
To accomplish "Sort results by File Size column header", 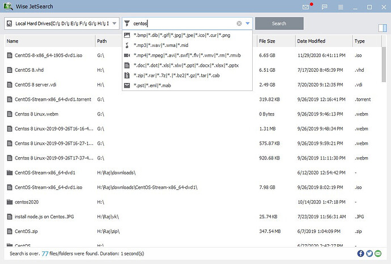I will pos(276,41).
